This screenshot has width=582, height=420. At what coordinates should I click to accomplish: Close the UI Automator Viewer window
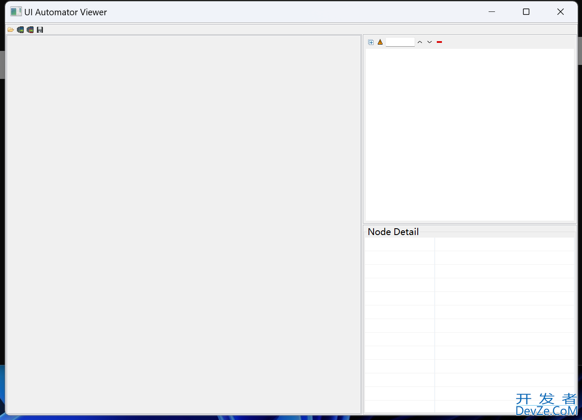pyautogui.click(x=560, y=12)
